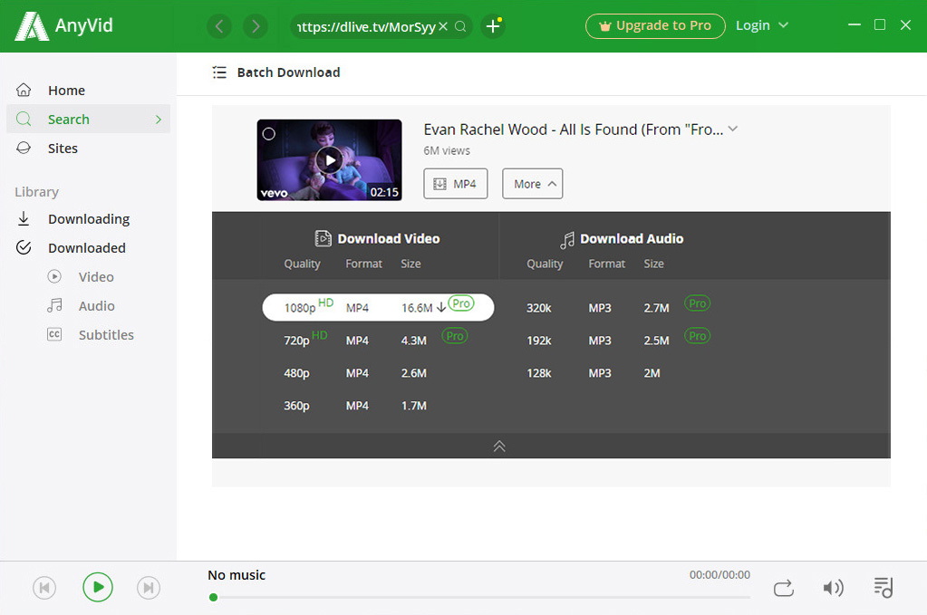This screenshot has width=927, height=615.
Task: Clear the URL with the X icon
Action: 443,26
